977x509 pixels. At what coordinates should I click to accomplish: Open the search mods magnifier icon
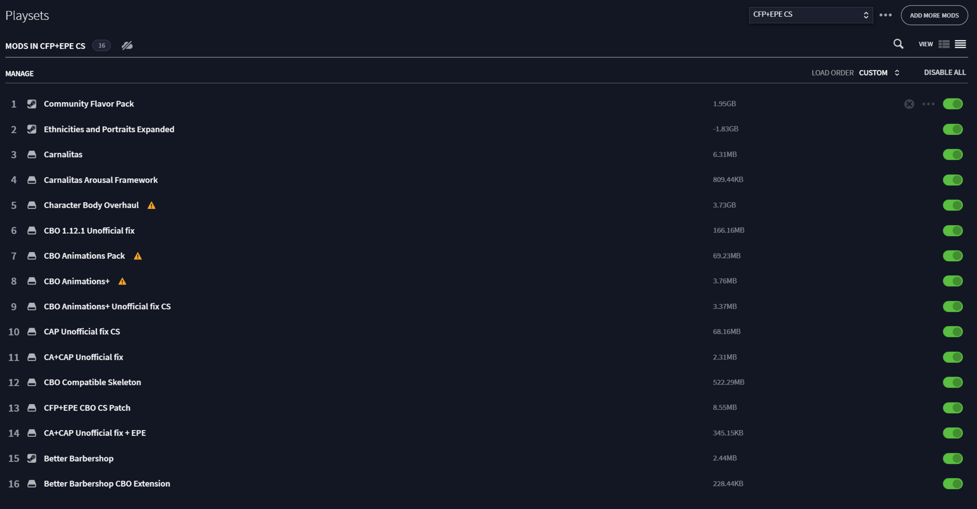pyautogui.click(x=898, y=44)
